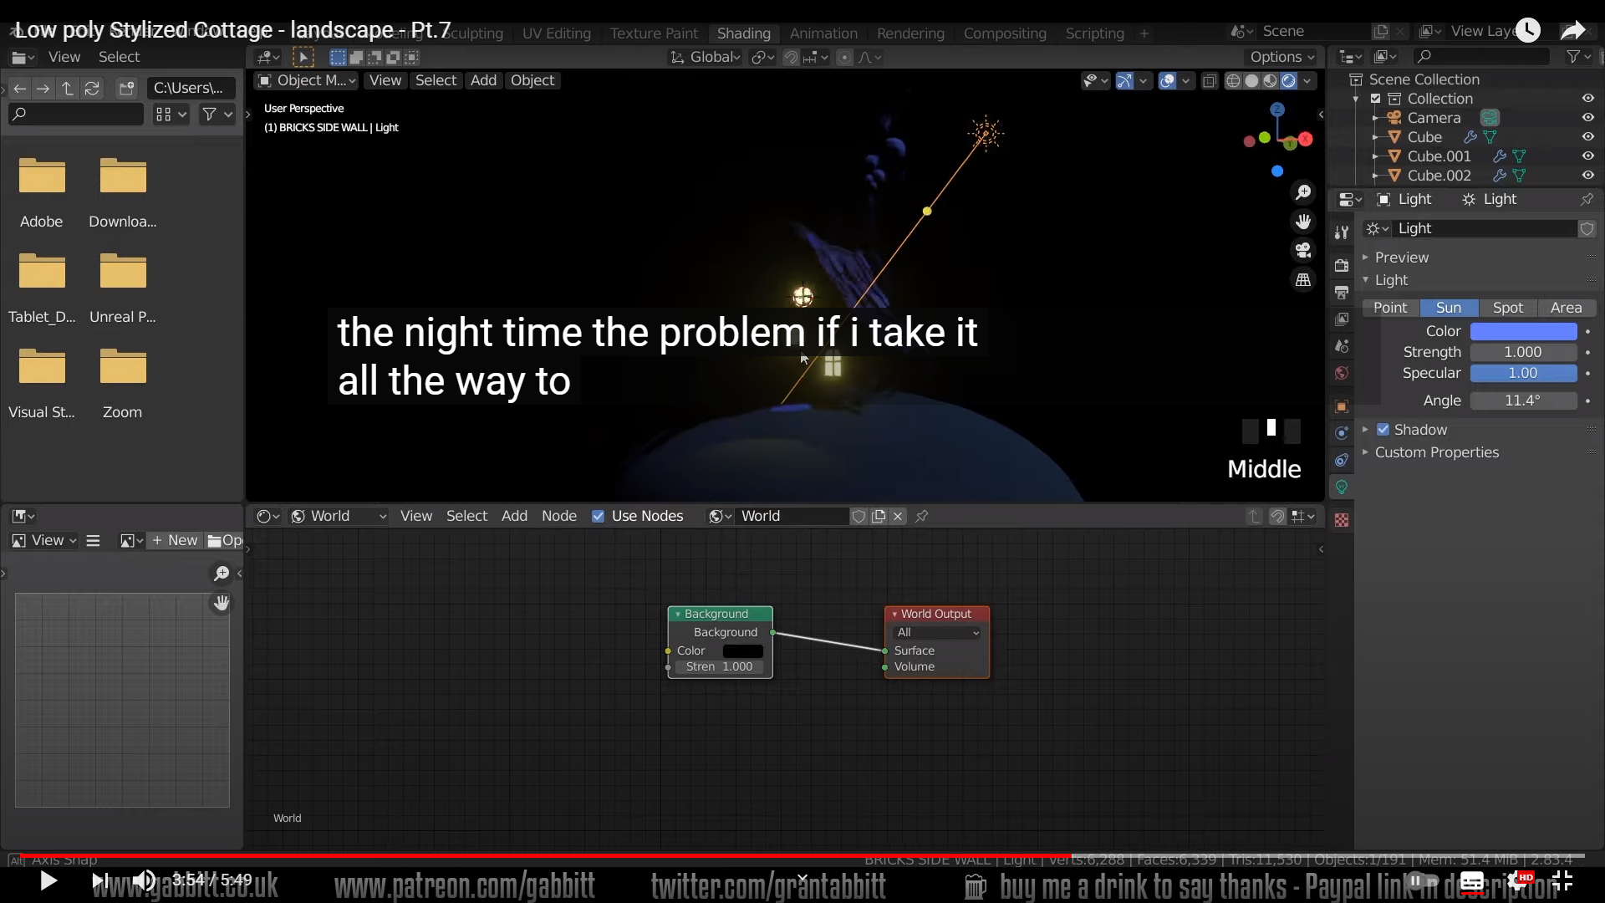The image size is (1605, 903).
Task: Click the blue light Color swatch
Action: click(x=1523, y=331)
